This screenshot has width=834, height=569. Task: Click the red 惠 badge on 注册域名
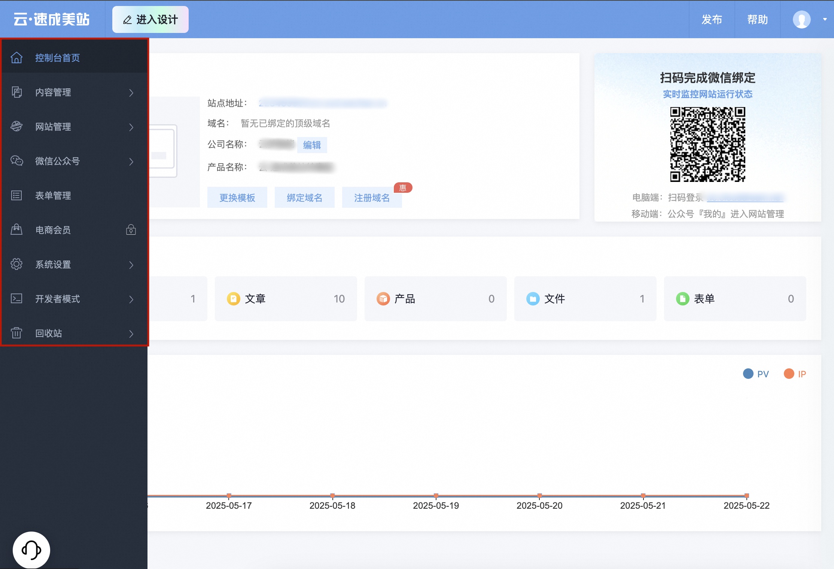click(x=403, y=188)
